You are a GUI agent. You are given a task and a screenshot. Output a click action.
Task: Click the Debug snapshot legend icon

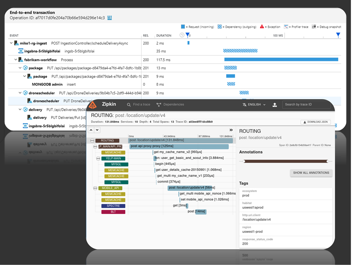click(314, 27)
